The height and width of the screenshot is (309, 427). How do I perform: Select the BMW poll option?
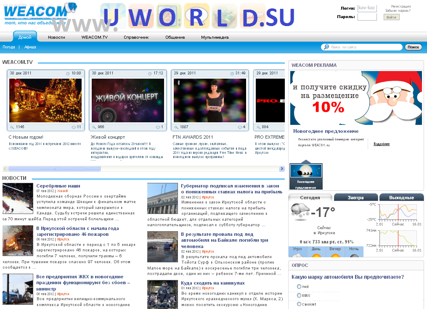[299, 296]
